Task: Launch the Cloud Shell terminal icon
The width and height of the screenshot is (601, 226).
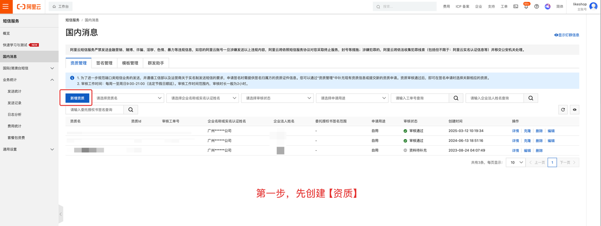Action: [x=516, y=7]
